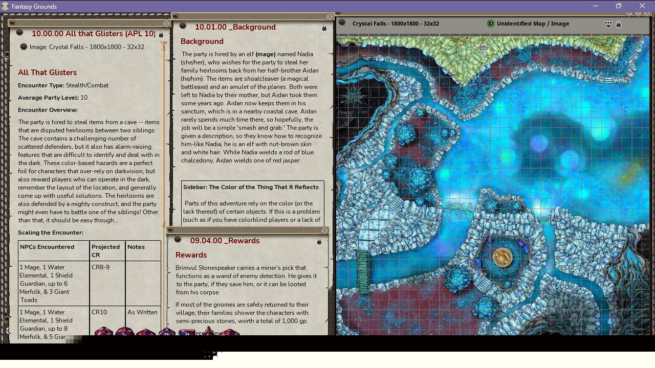
Task: Click the '10.01.00 _Background' title text
Action: 235,27
